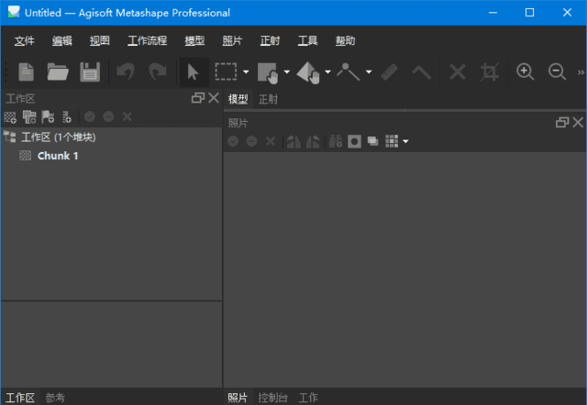Select the Navigation arrow pointer tool

(x=194, y=71)
